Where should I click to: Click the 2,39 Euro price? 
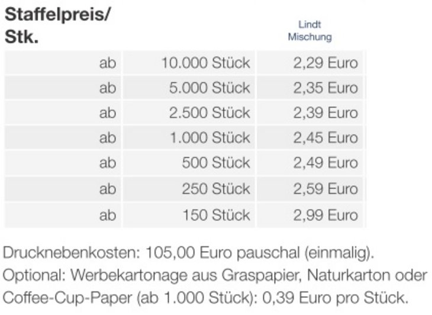point(325,112)
